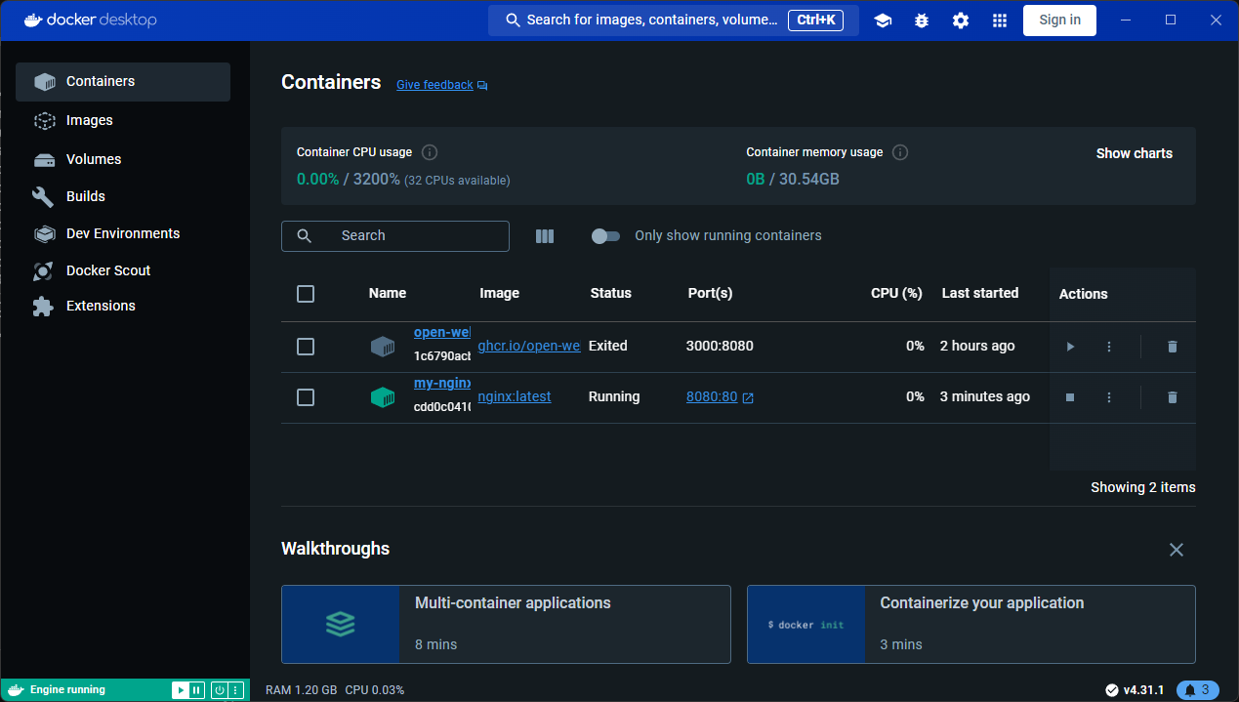
Task: Click the Sign in button
Action: click(1059, 21)
